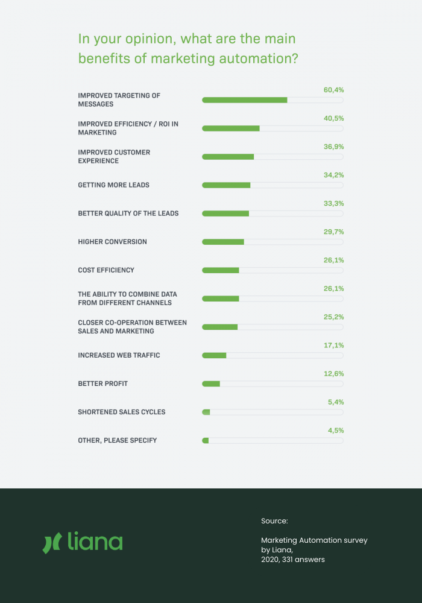
Task: Click the Closer Co-operation Between Sales bar
Action: tap(272, 327)
